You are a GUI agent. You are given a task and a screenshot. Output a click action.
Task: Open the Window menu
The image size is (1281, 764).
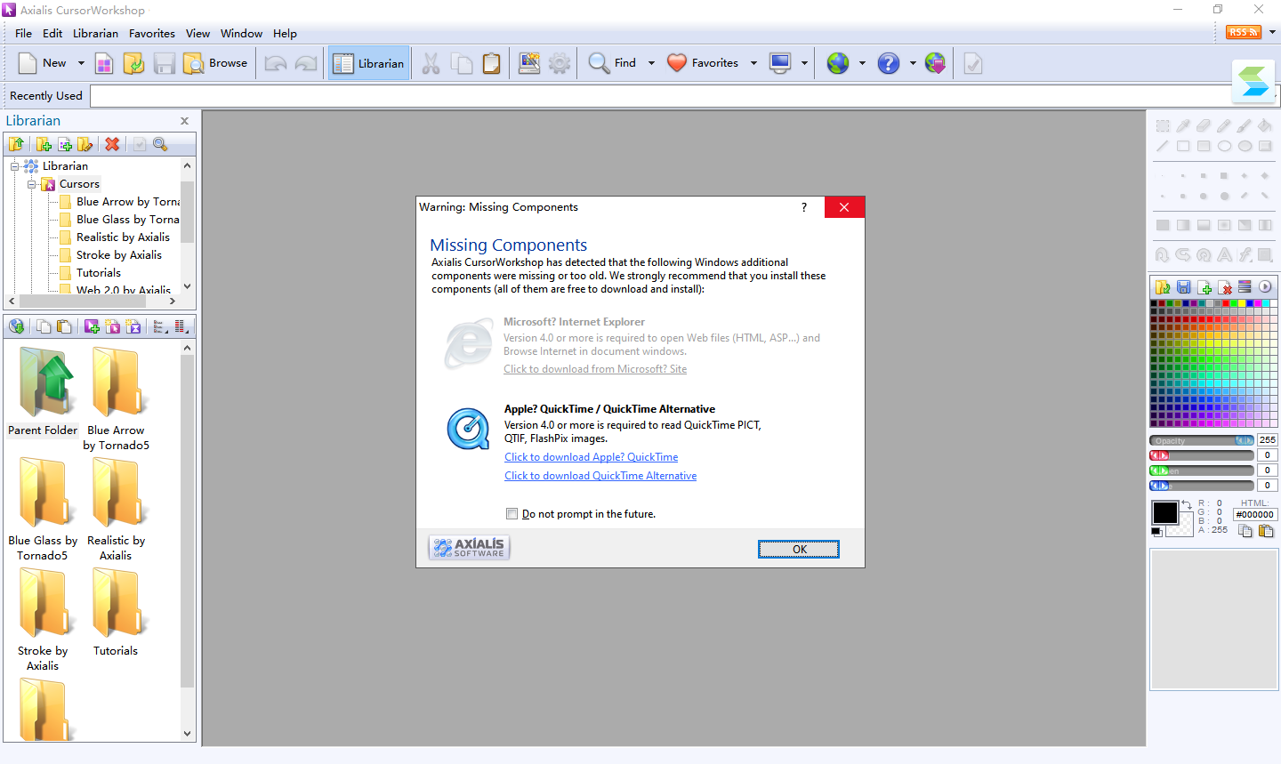point(241,34)
